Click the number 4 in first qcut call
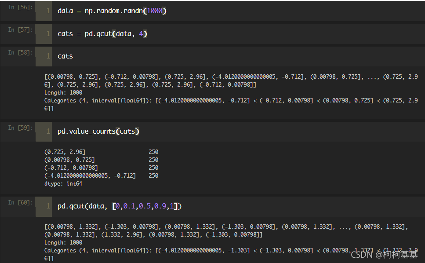This screenshot has width=425, height=263. click(x=141, y=33)
